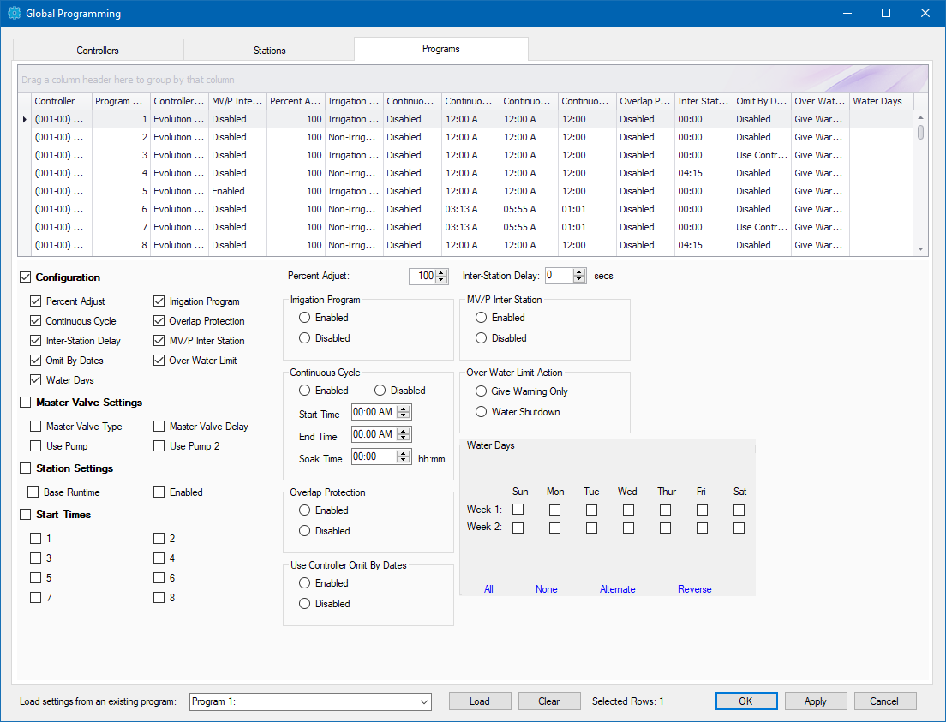Click the program table scroll down arrow
The image size is (946, 722).
coord(920,248)
